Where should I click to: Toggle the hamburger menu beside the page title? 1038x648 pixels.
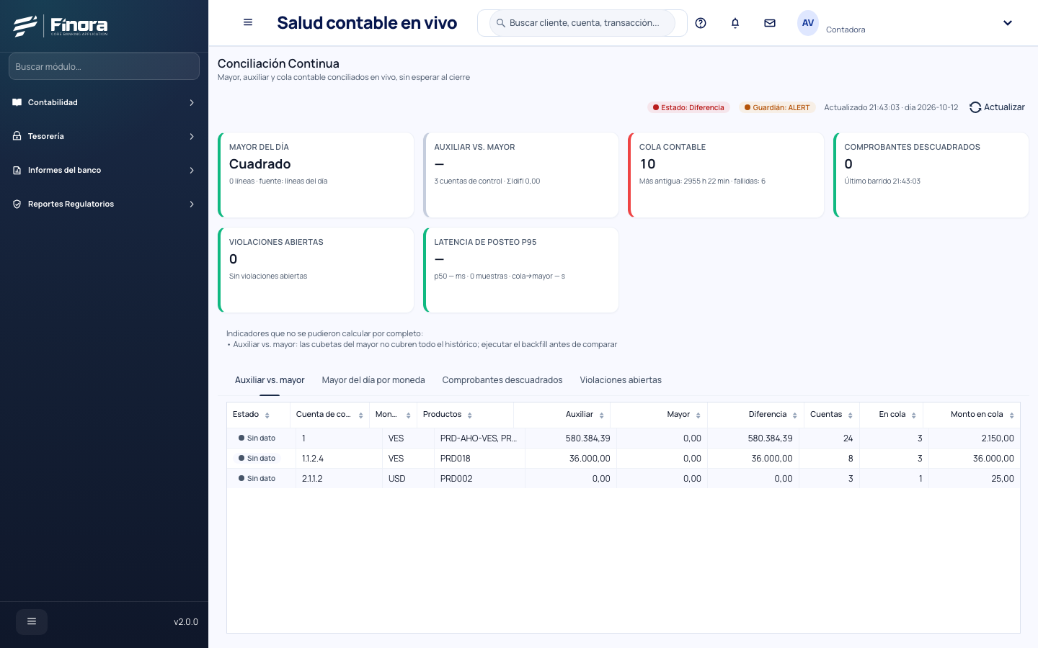248,22
